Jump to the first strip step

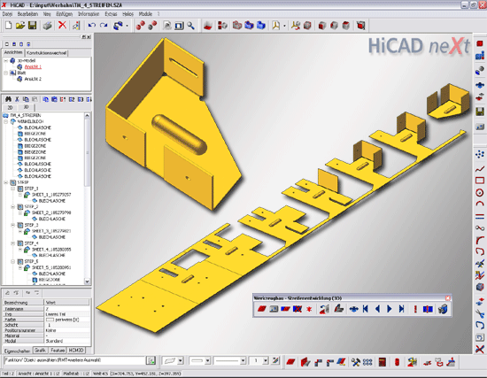(366, 309)
